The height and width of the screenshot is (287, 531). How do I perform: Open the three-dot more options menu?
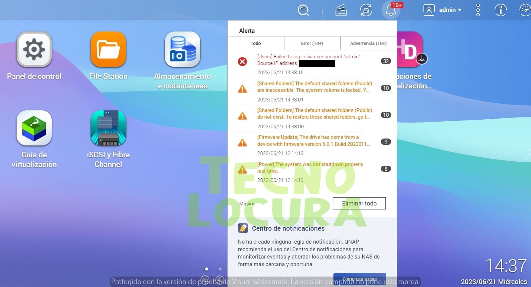(x=478, y=10)
